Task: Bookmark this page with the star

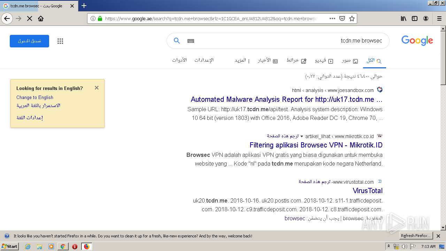Action: click(x=352, y=18)
